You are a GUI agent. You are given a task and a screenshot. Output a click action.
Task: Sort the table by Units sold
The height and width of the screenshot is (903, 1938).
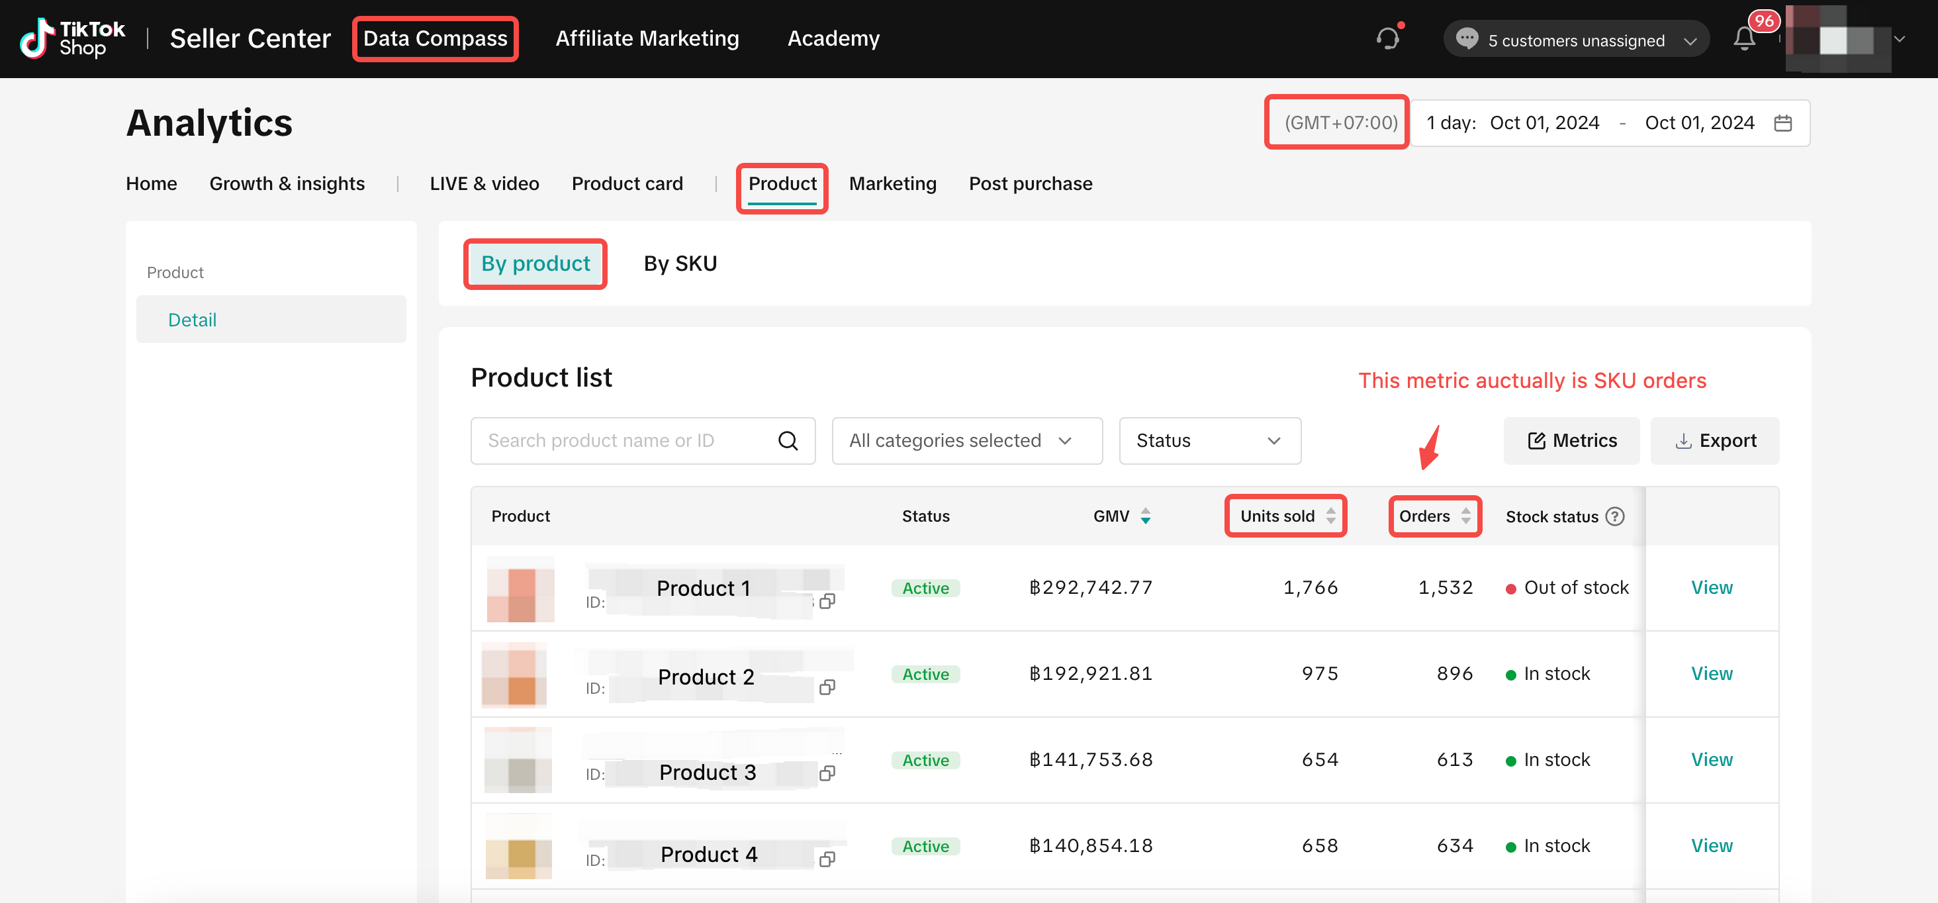coord(1330,516)
